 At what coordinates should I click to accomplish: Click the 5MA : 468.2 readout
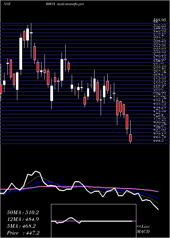pyautogui.click(x=21, y=226)
